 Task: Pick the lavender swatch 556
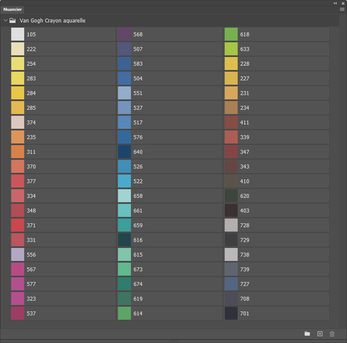click(x=18, y=254)
